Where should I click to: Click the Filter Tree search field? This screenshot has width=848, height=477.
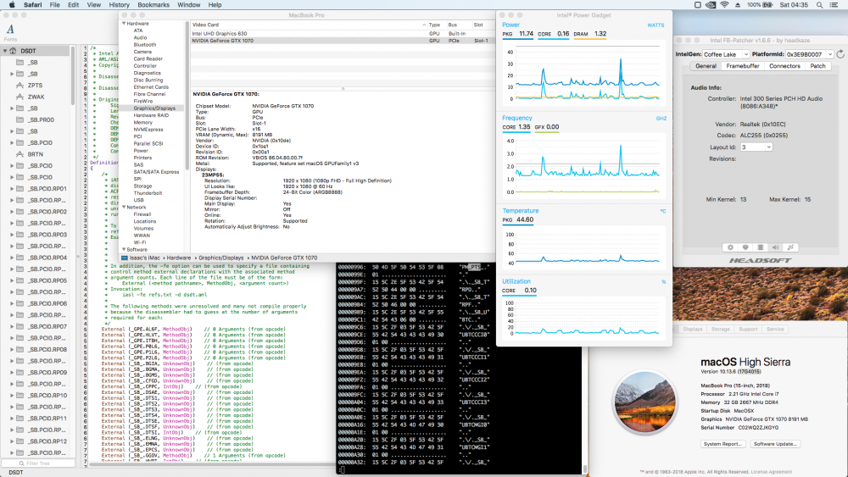[38, 463]
